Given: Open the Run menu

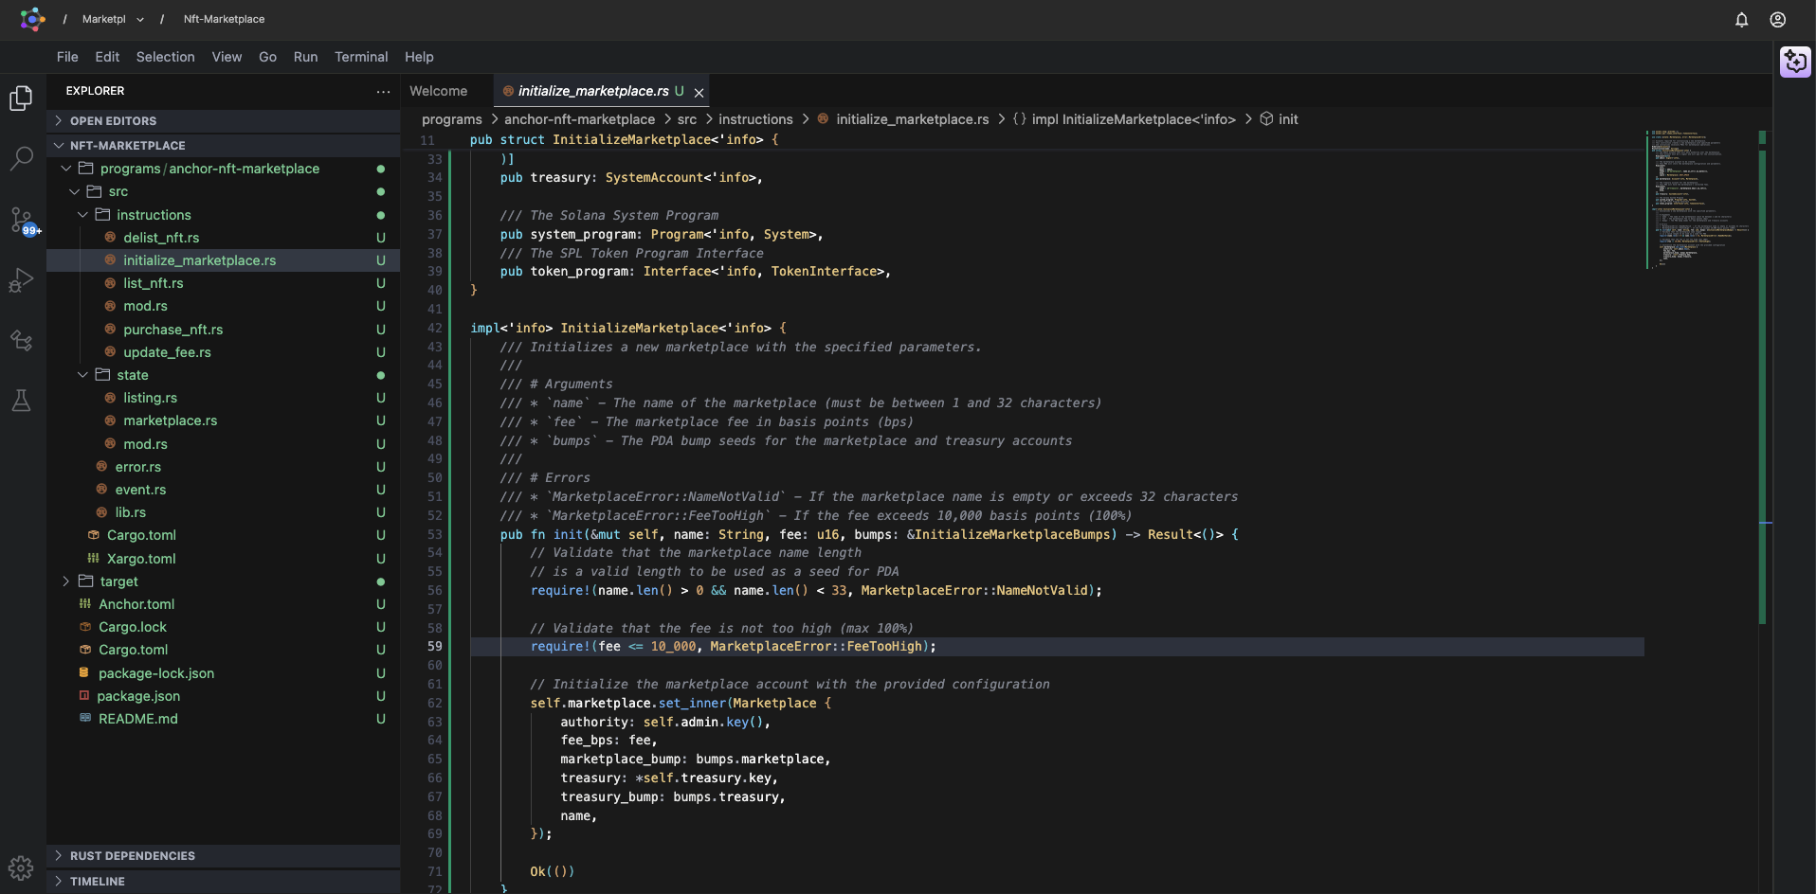Looking at the screenshot, I should [x=305, y=57].
